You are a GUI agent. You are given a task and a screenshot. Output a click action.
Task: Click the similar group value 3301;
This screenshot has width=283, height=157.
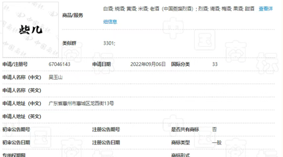(x=109, y=43)
